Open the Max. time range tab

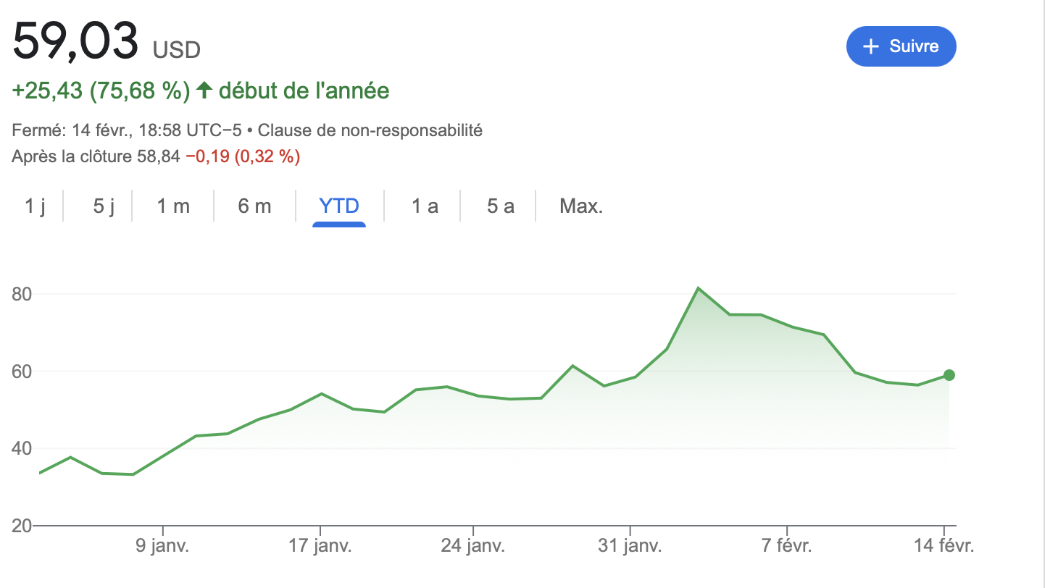tap(581, 206)
